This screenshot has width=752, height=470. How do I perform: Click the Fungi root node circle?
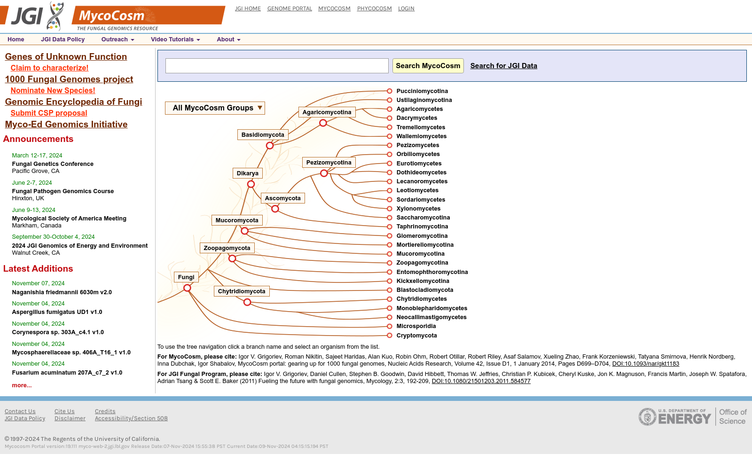(187, 288)
